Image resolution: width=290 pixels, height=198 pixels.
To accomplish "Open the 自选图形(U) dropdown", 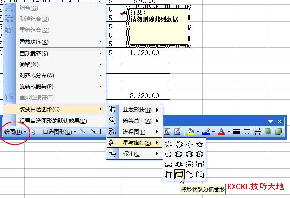I will pyautogui.click(x=59, y=132).
